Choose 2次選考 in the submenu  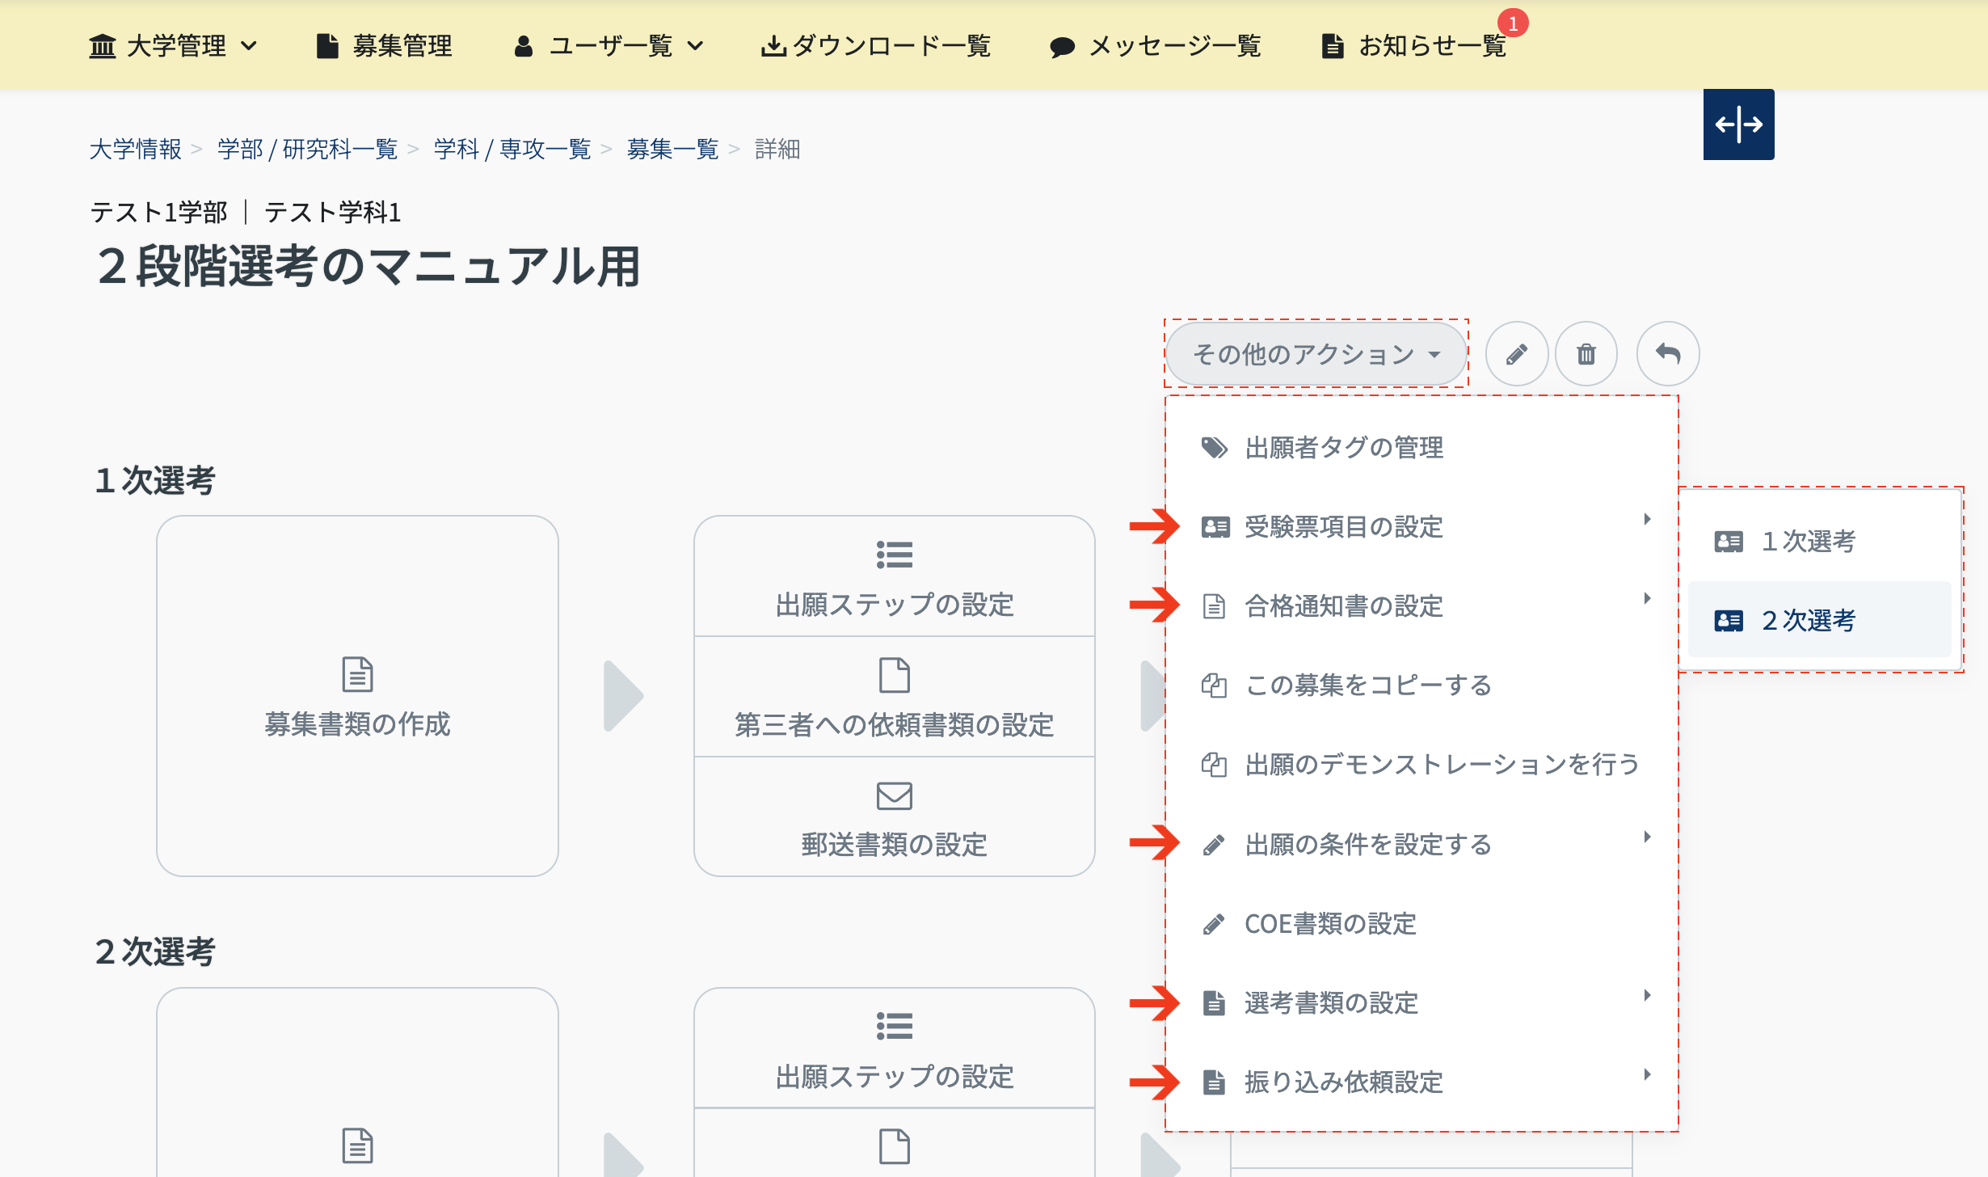coord(1809,621)
